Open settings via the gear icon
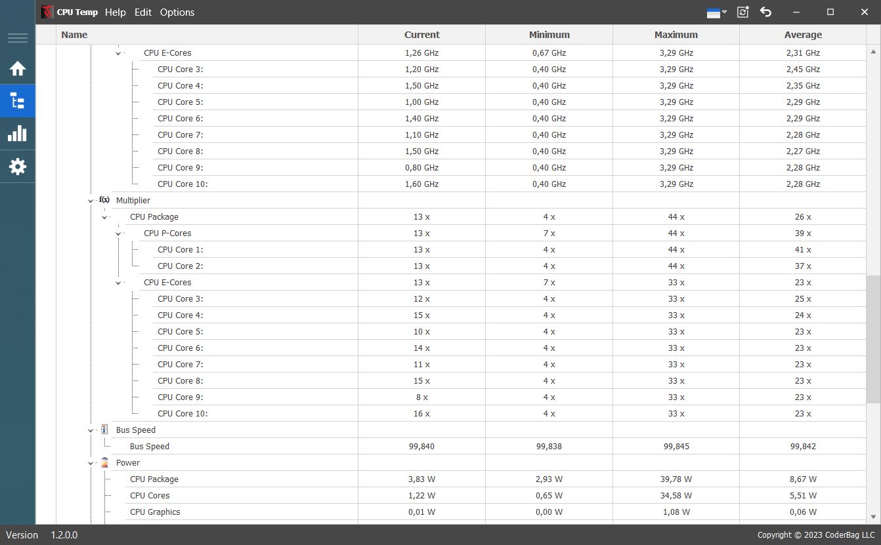 point(18,167)
